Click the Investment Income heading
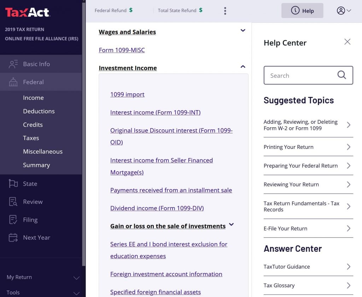The image size is (362, 297). tap(128, 68)
